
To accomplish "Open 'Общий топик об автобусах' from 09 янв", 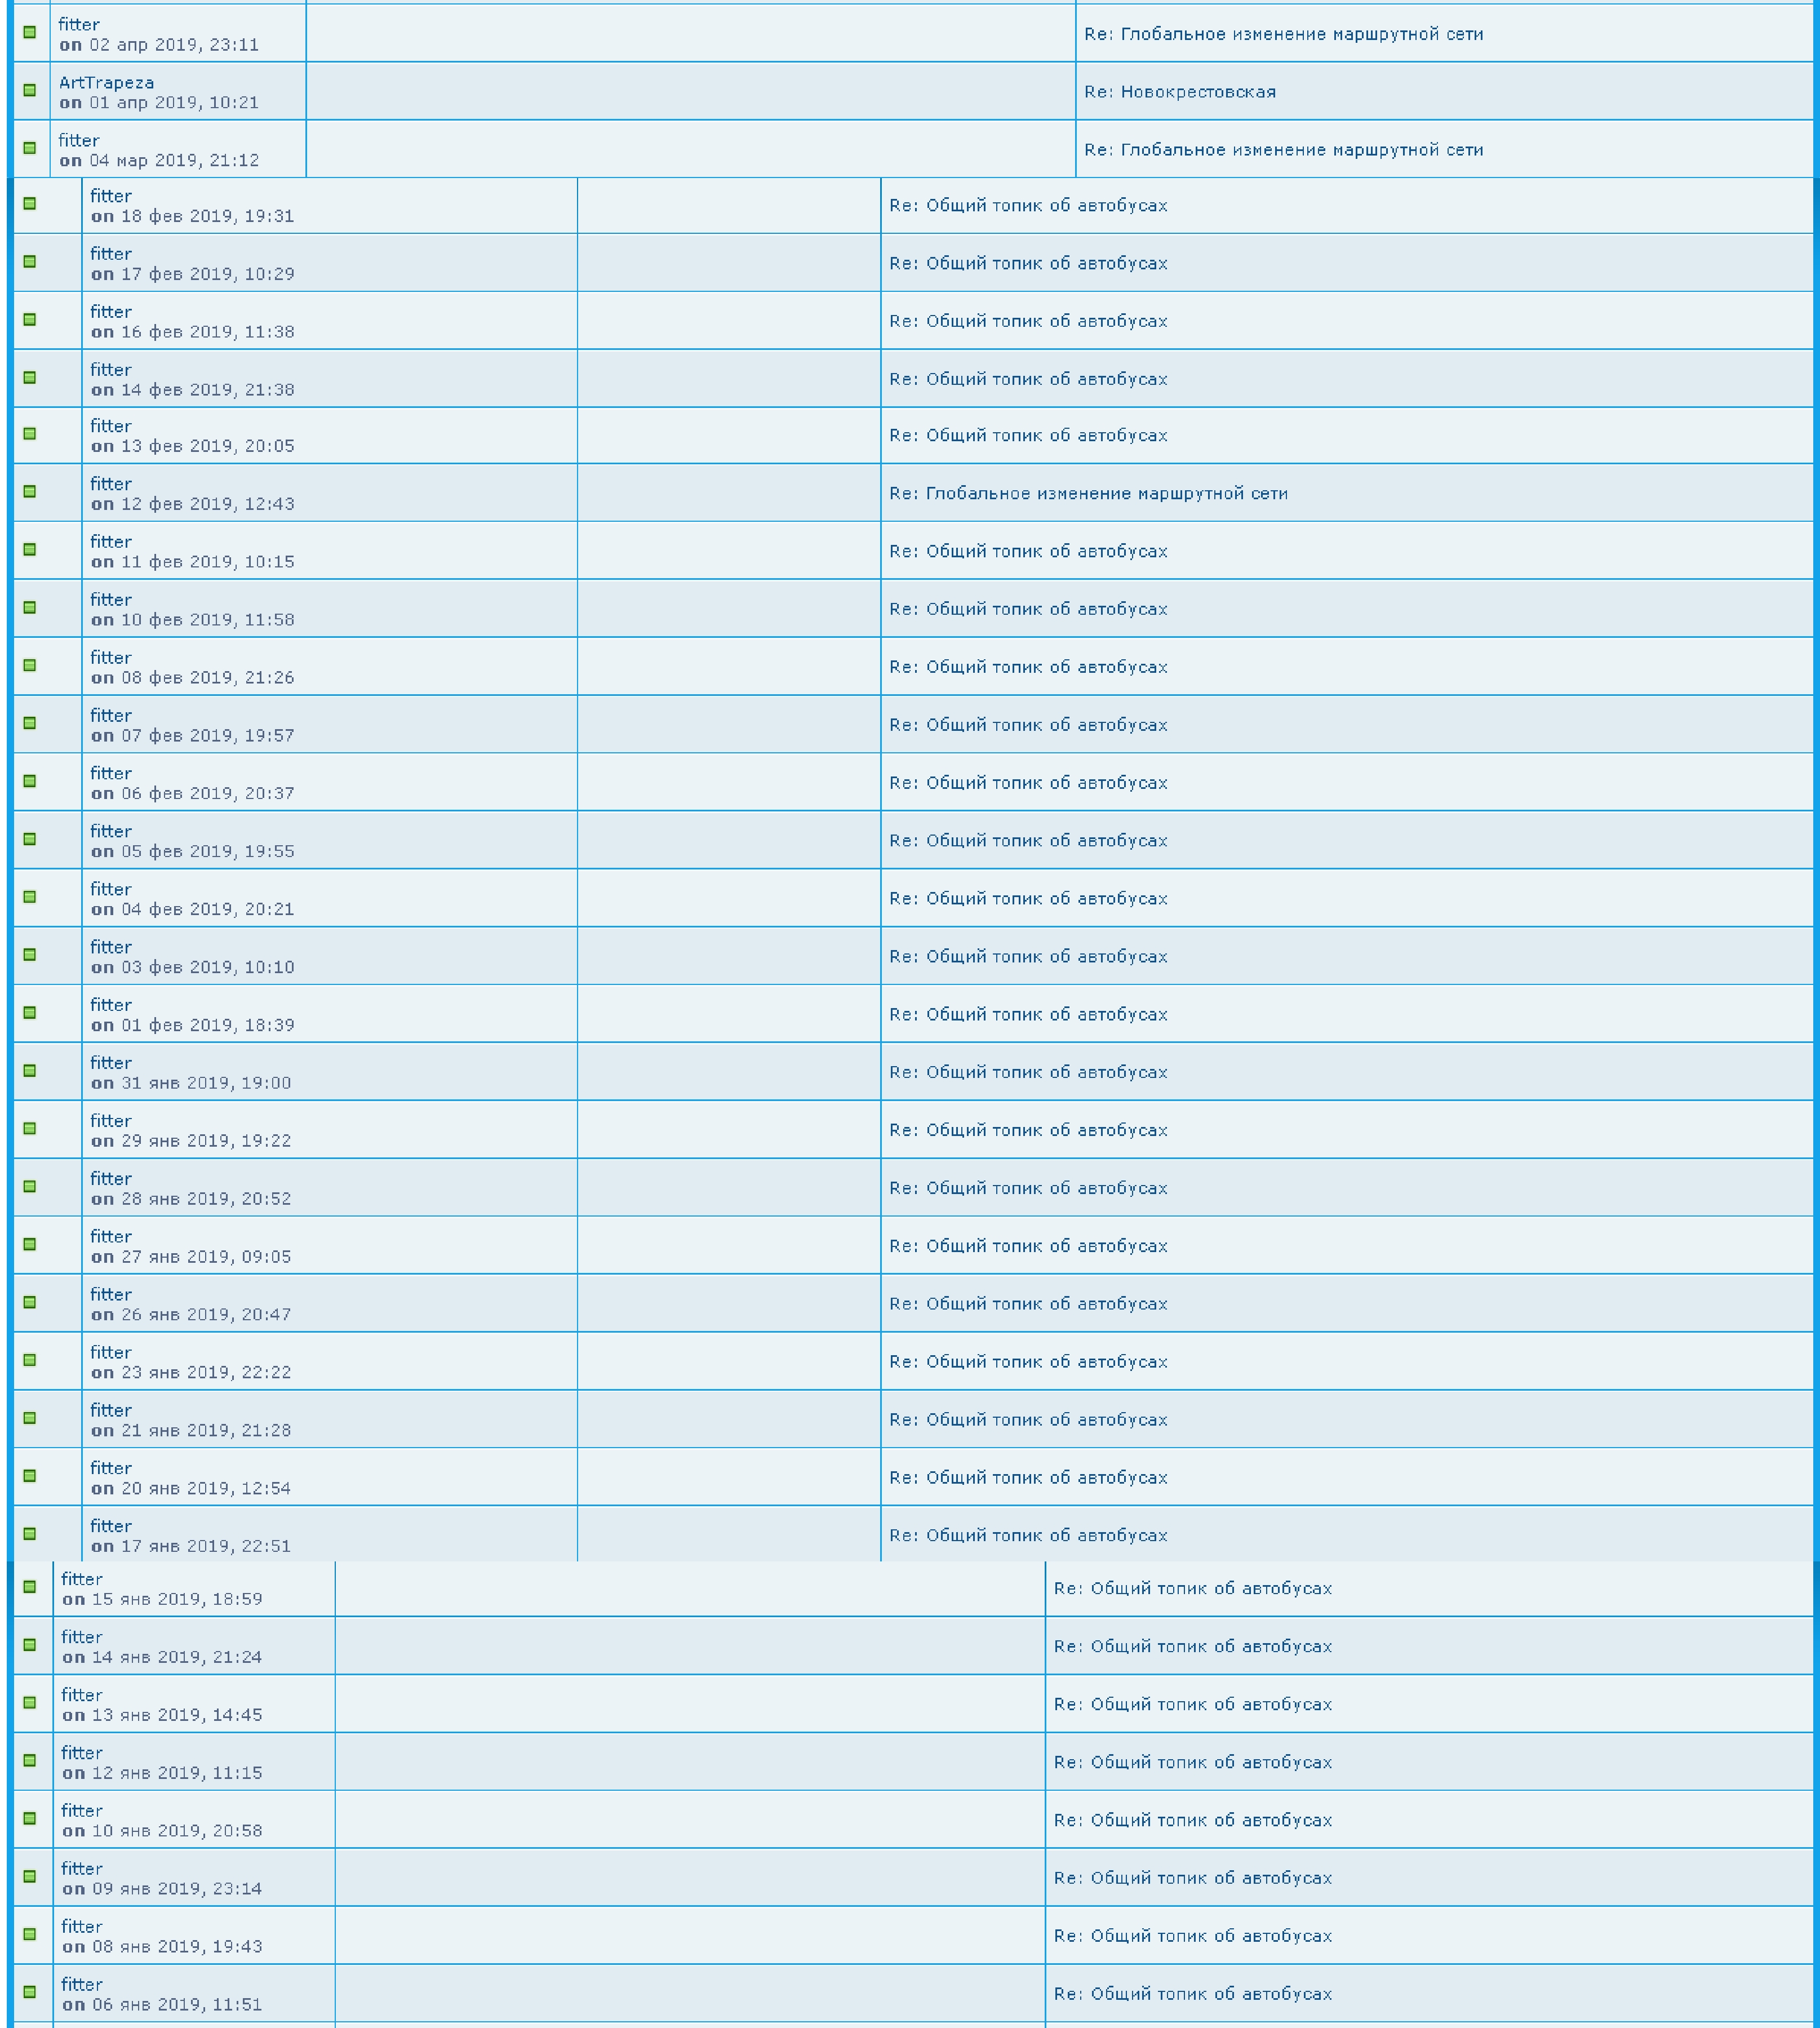I will pos(1192,1878).
